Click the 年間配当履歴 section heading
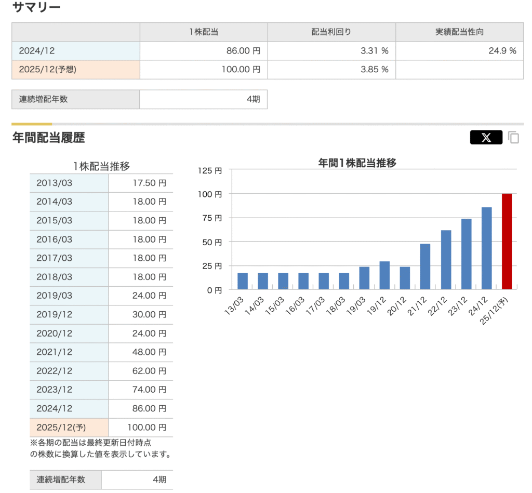 click(48, 138)
